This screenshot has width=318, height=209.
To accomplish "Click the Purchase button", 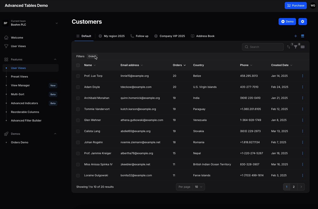I will click(296, 6).
